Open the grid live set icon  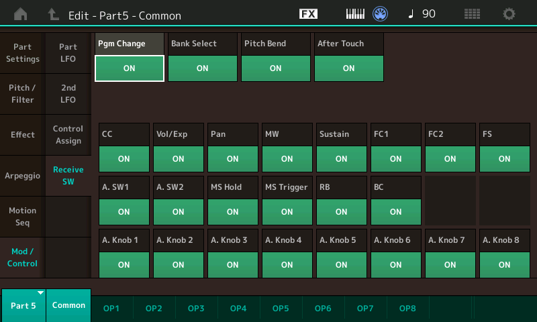(472, 14)
